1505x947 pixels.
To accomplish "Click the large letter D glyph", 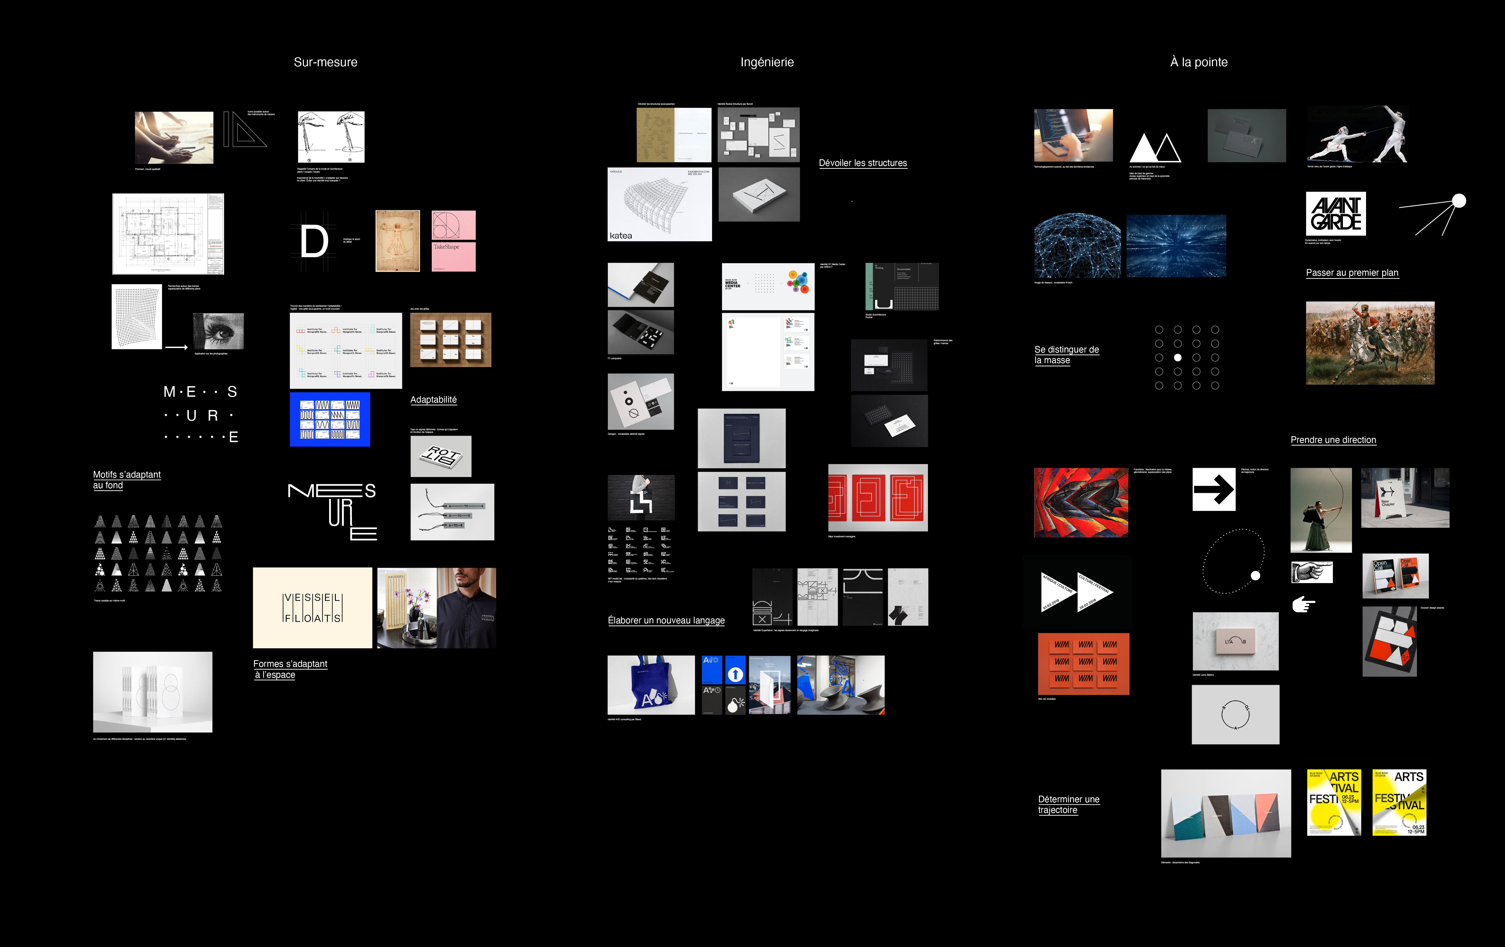I will tap(314, 242).
